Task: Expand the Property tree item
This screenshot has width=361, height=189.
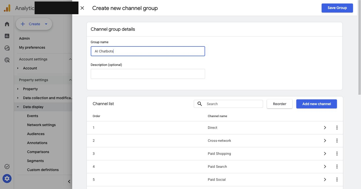Action: 18,89
